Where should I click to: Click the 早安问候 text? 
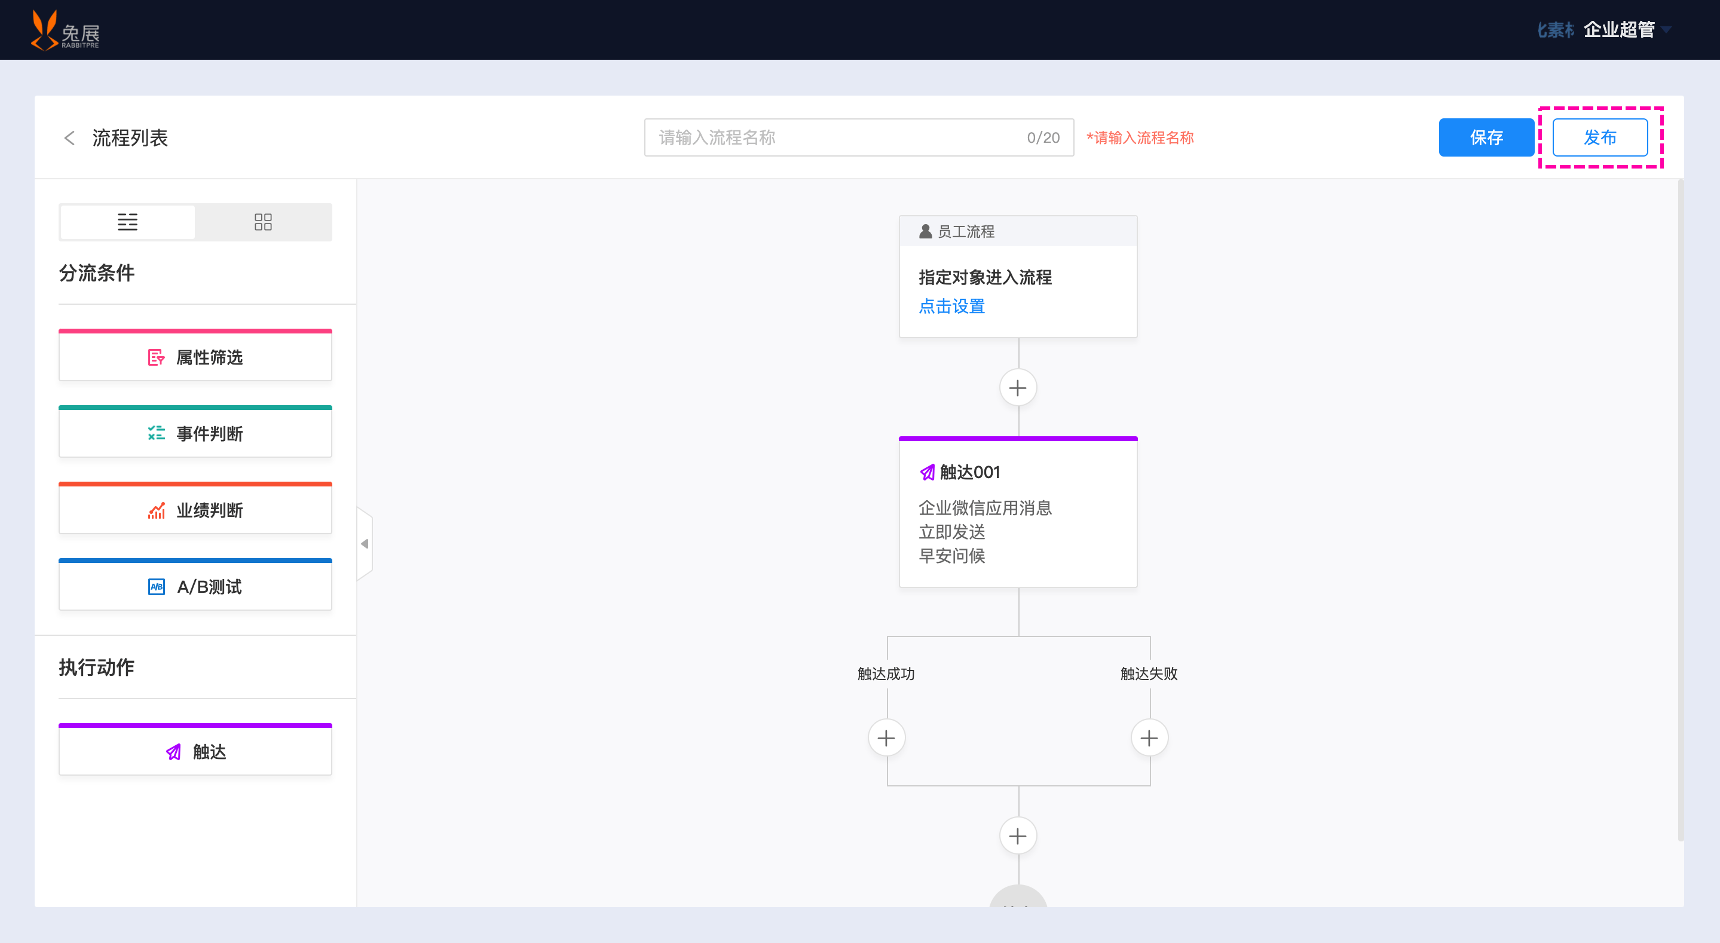pyautogui.click(x=951, y=556)
